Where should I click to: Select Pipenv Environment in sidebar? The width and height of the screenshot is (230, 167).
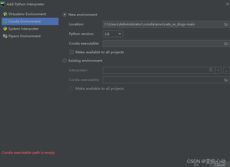[30, 36]
